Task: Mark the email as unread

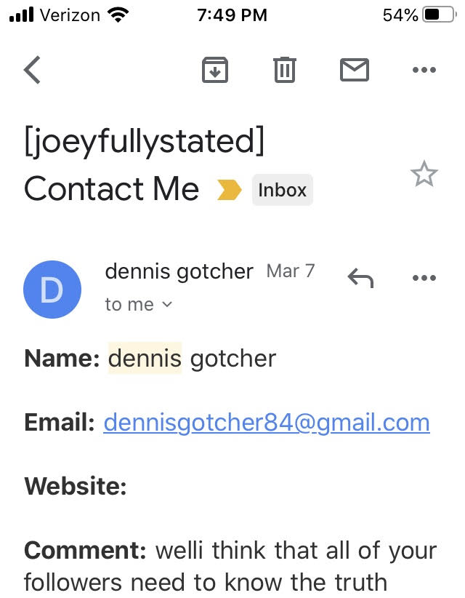Action: (x=355, y=70)
